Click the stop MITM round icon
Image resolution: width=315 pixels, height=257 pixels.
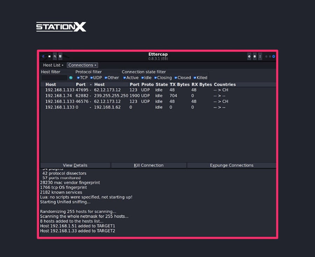(254, 56)
